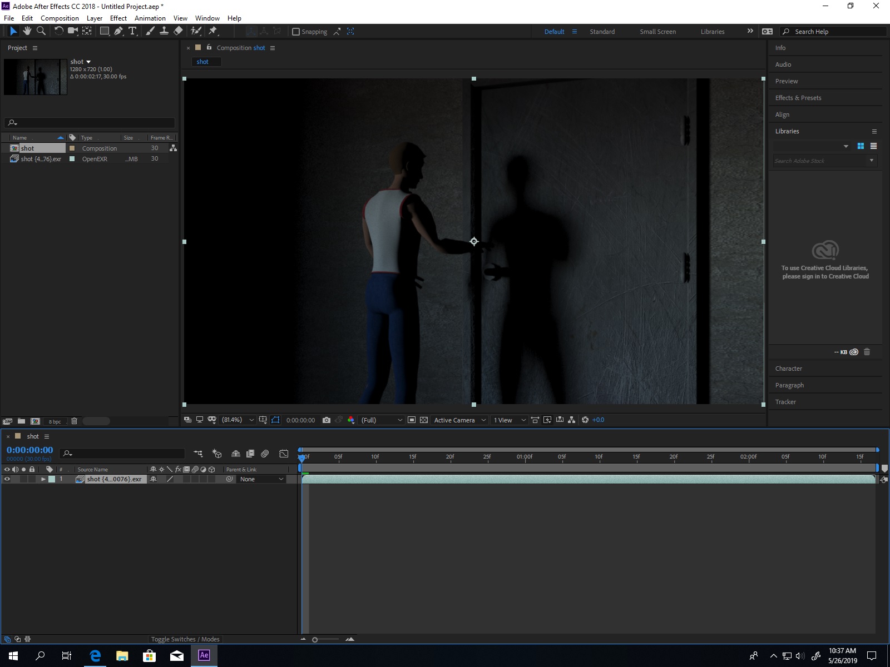Screen dimensions: 890x667
Task: Select the Rectangle shape tool
Action: (x=104, y=31)
